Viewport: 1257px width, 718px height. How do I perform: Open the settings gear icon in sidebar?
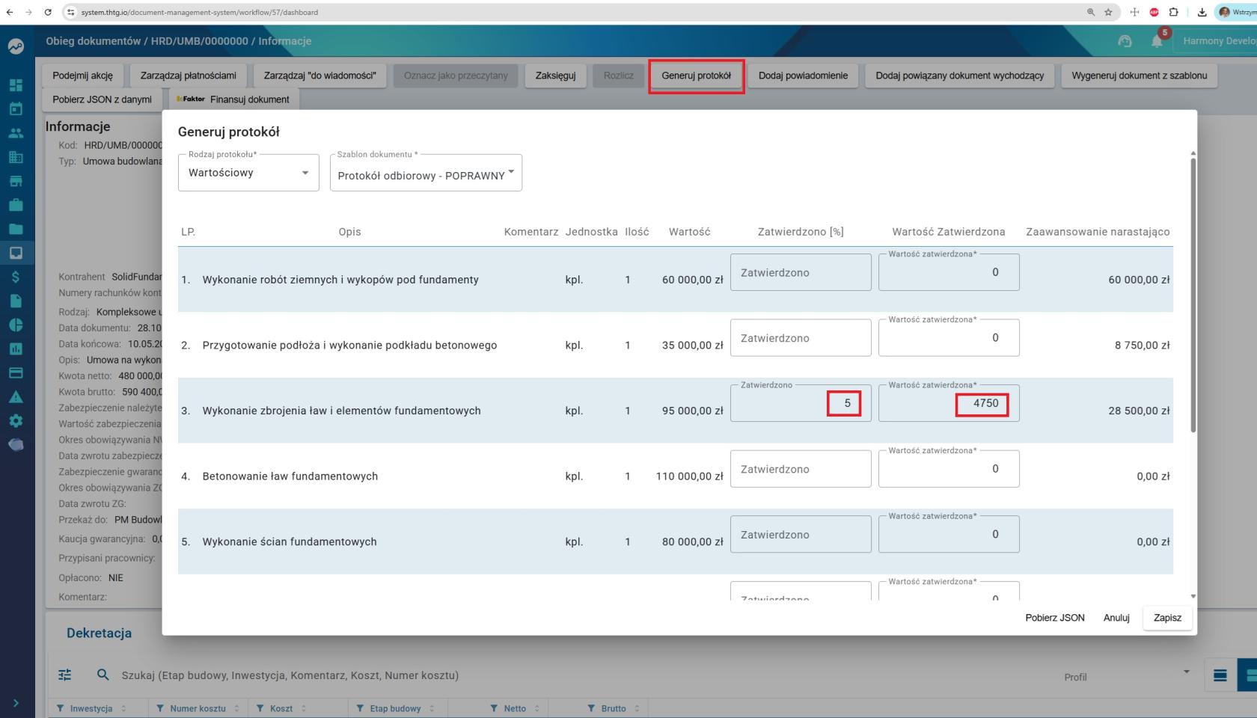coord(16,420)
